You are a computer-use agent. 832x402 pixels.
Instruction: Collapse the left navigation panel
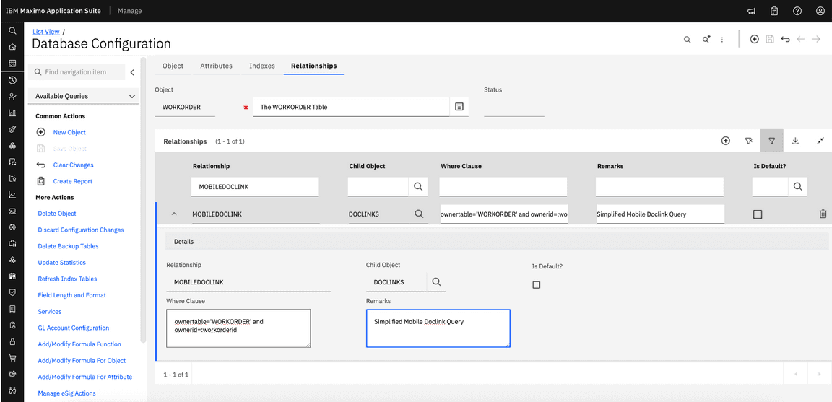[132, 72]
